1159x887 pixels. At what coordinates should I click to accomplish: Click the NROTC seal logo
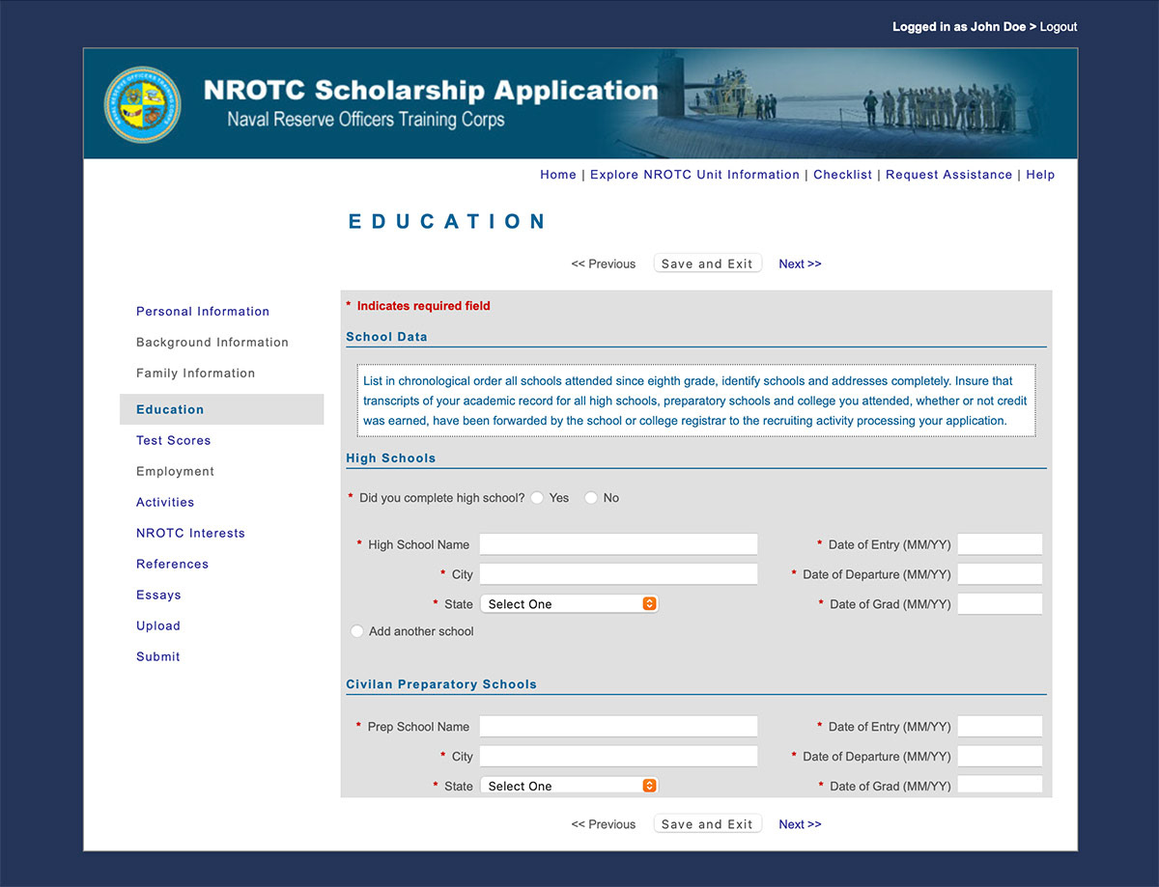tap(142, 103)
